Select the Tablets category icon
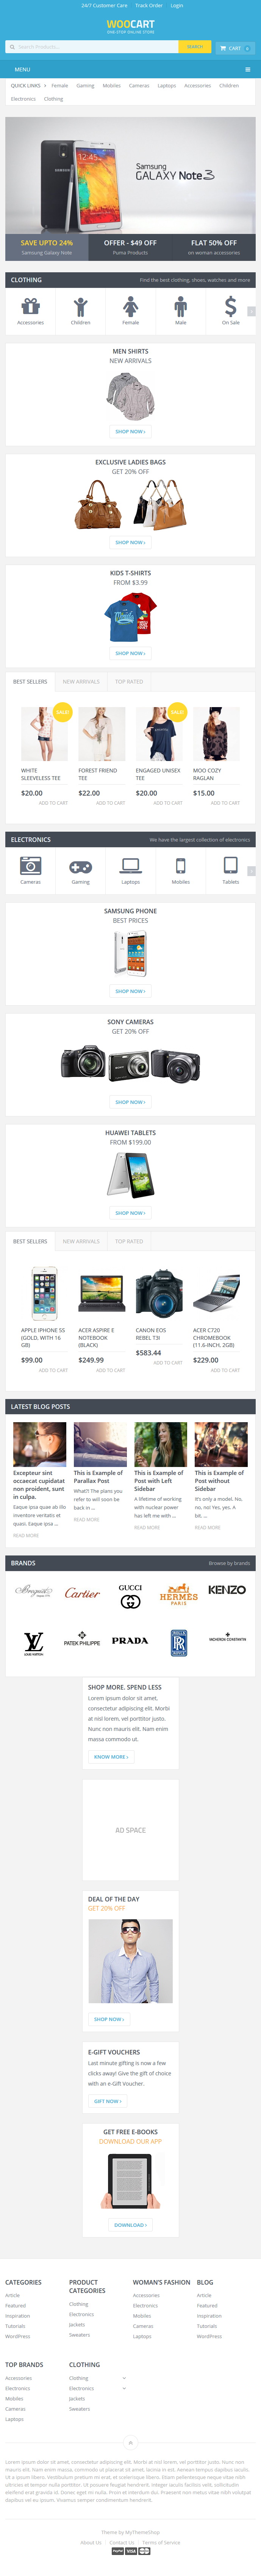 tap(230, 865)
